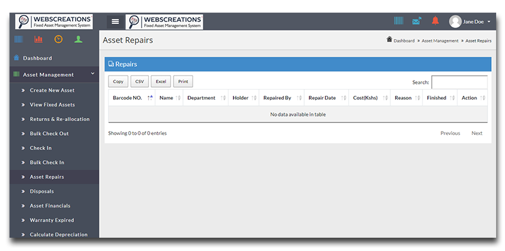The width and height of the screenshot is (505, 251).
Task: Sort table by Finished column
Action: coord(440,98)
